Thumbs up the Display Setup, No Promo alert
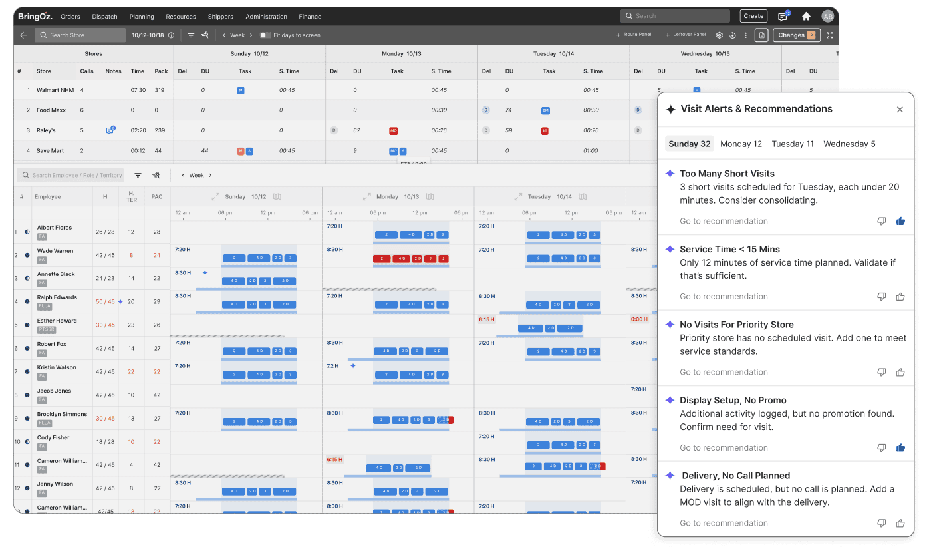925x547 pixels. point(900,448)
